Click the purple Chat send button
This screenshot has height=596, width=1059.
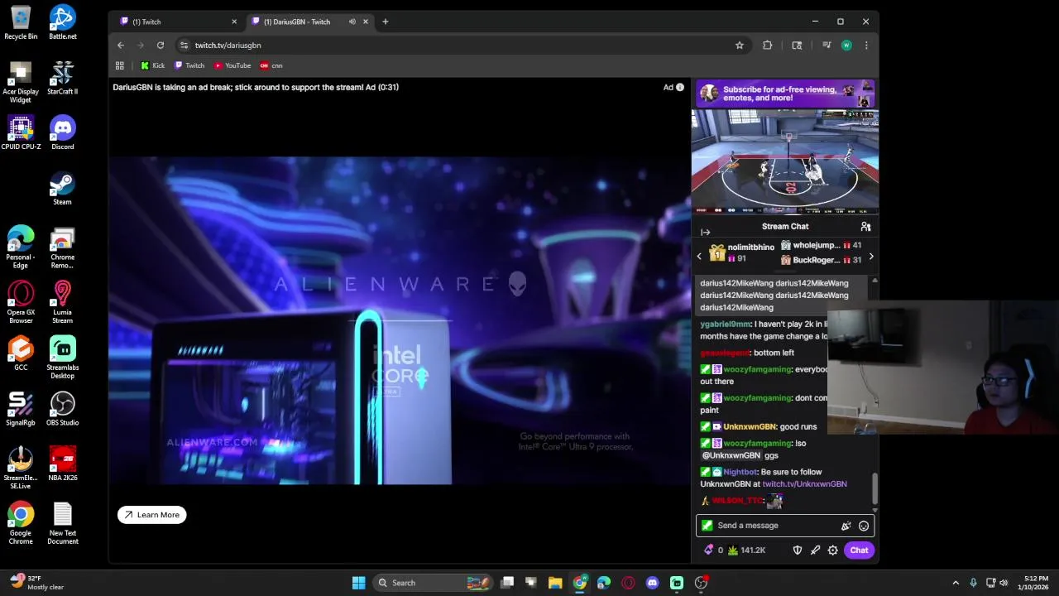tap(859, 550)
